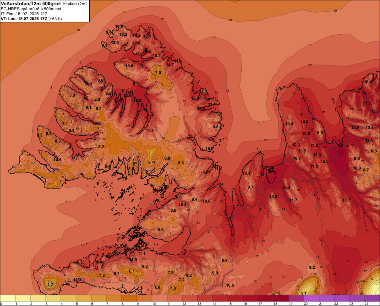The image size is (380, 306).
Task: Click the legend color between 12 and 13
Action: 190,298
